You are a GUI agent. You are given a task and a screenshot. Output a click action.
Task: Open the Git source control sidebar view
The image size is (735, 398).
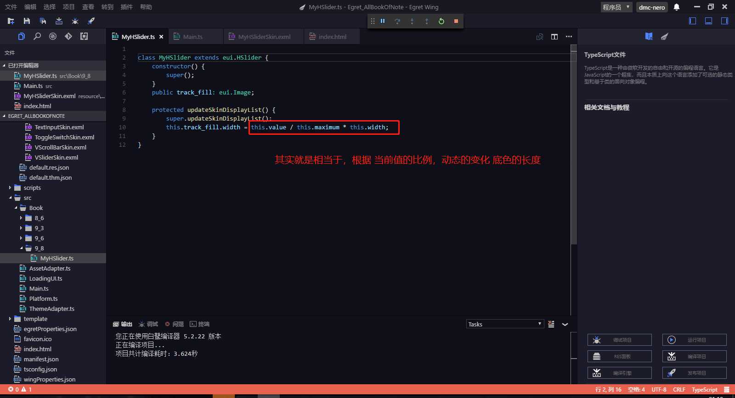pyautogui.click(x=68, y=36)
